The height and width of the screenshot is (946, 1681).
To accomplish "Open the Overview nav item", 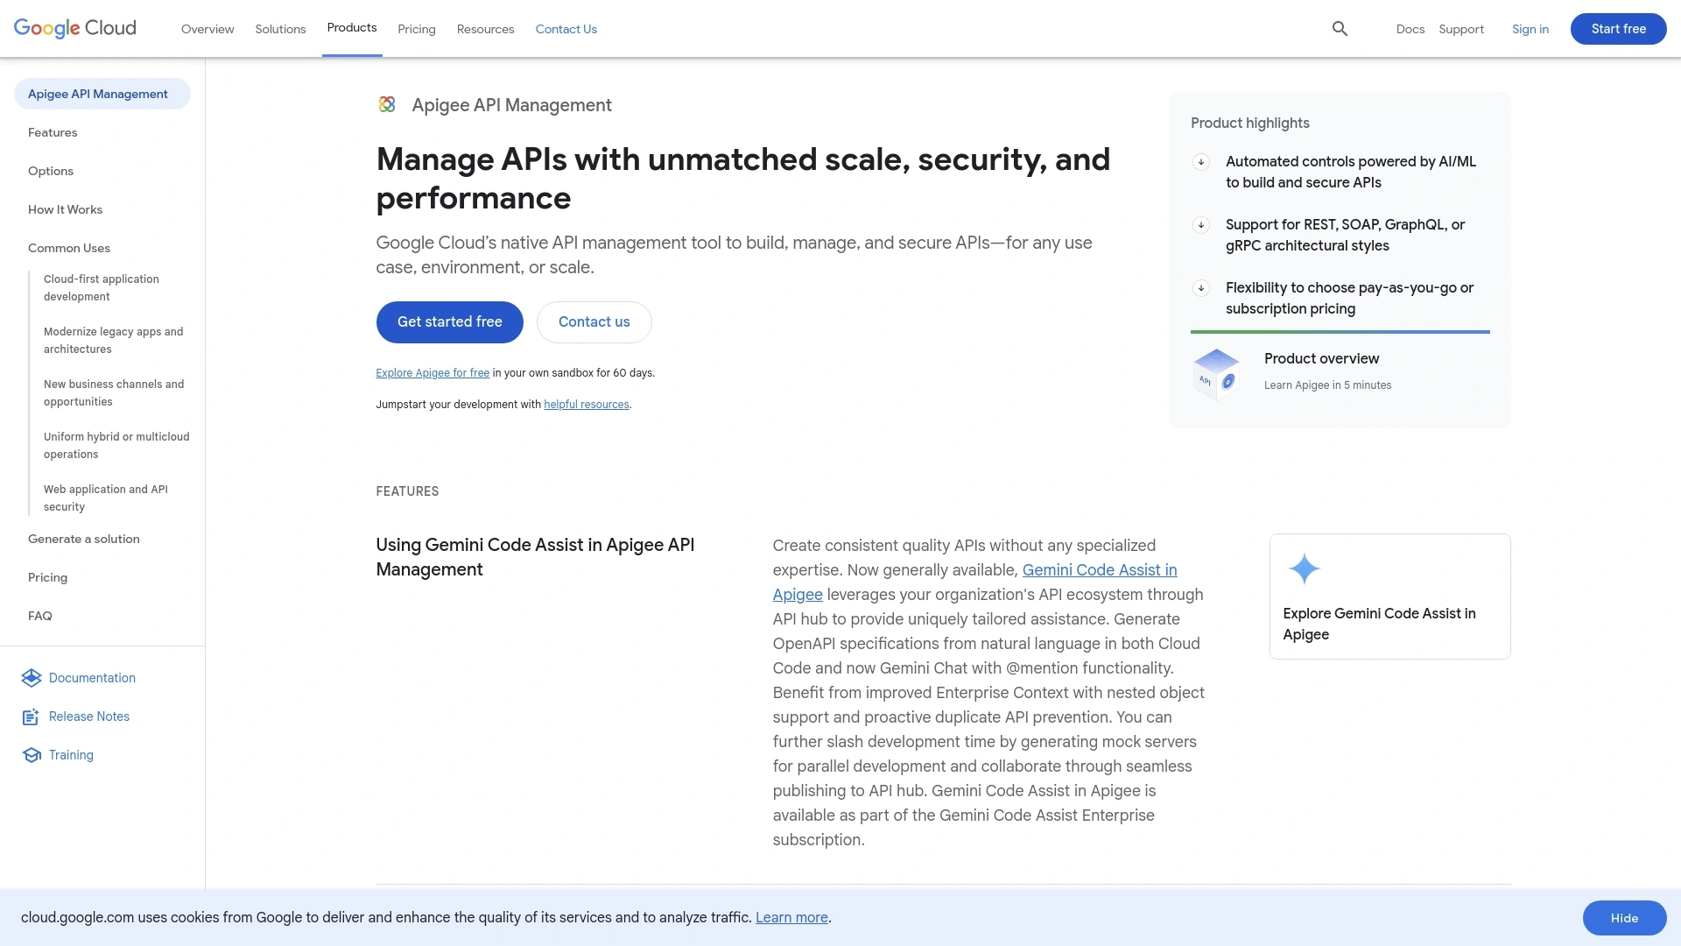I will click(x=207, y=29).
